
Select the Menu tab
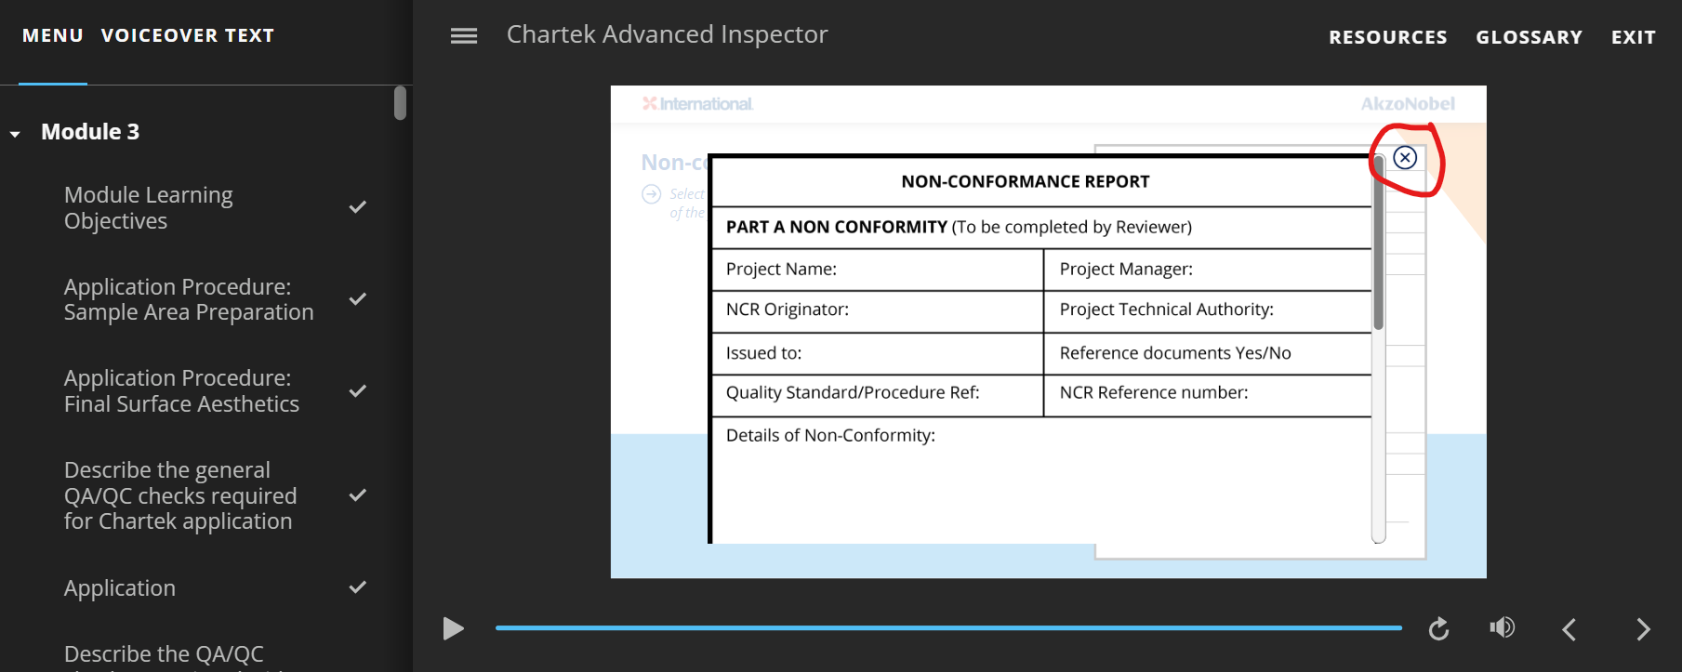53,35
